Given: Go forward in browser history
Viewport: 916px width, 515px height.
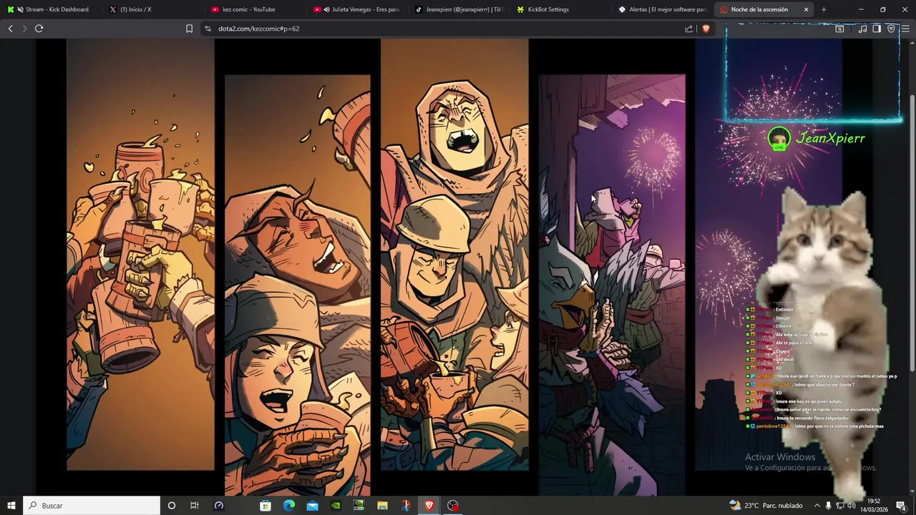Looking at the screenshot, I should [24, 29].
